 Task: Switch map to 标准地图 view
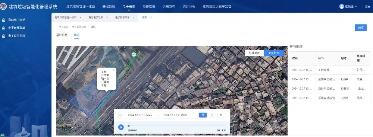[254, 53]
